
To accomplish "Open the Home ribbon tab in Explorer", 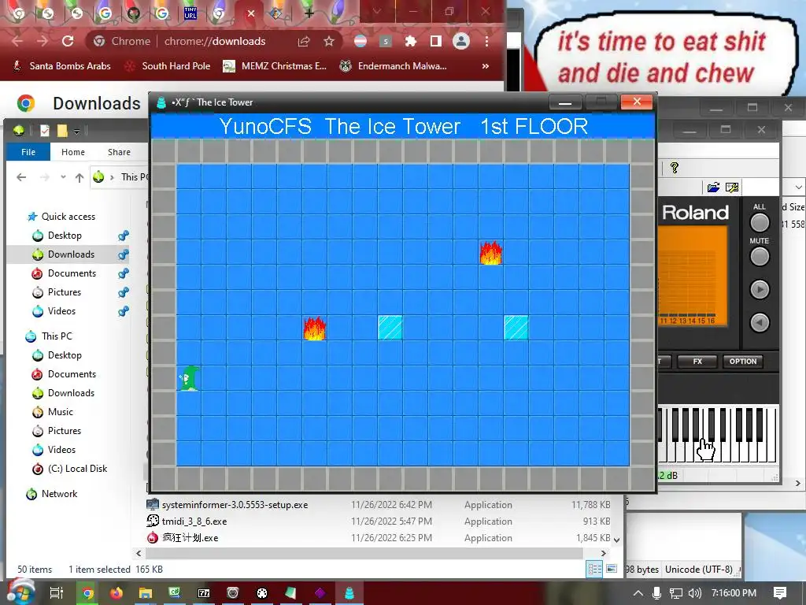I will [x=73, y=152].
